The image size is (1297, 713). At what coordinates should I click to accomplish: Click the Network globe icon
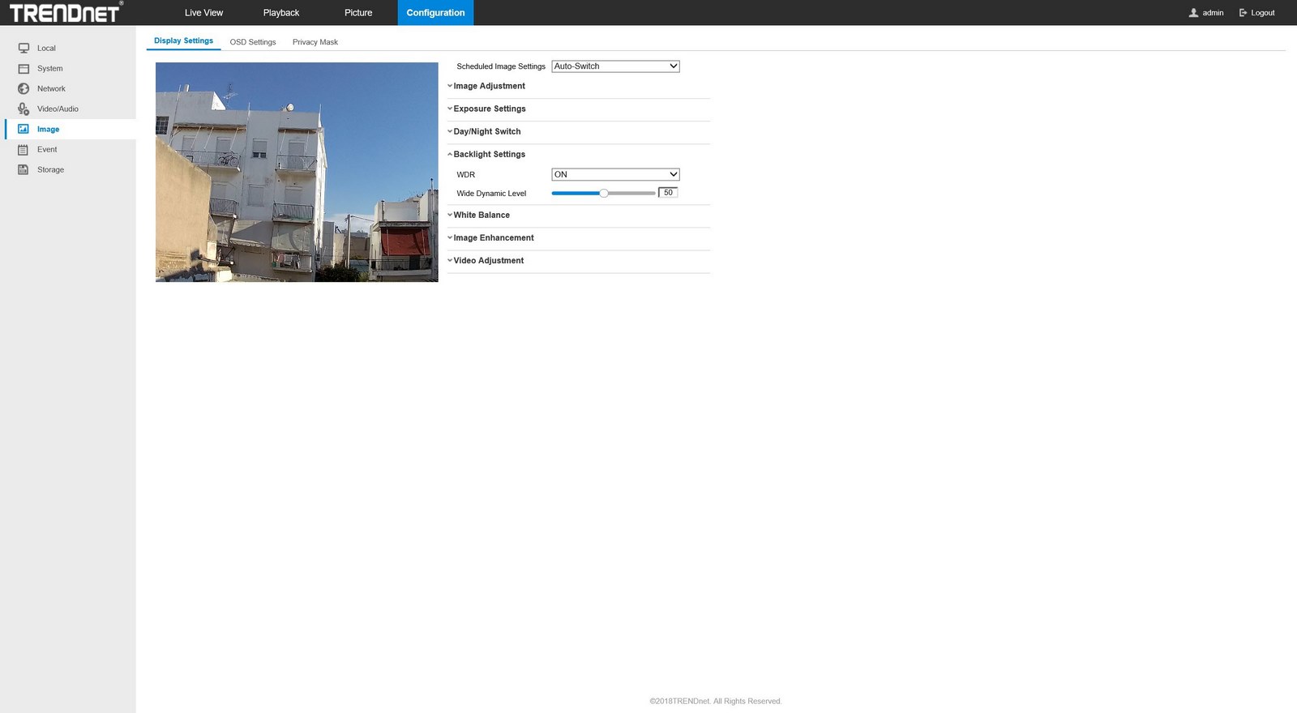pyautogui.click(x=24, y=89)
